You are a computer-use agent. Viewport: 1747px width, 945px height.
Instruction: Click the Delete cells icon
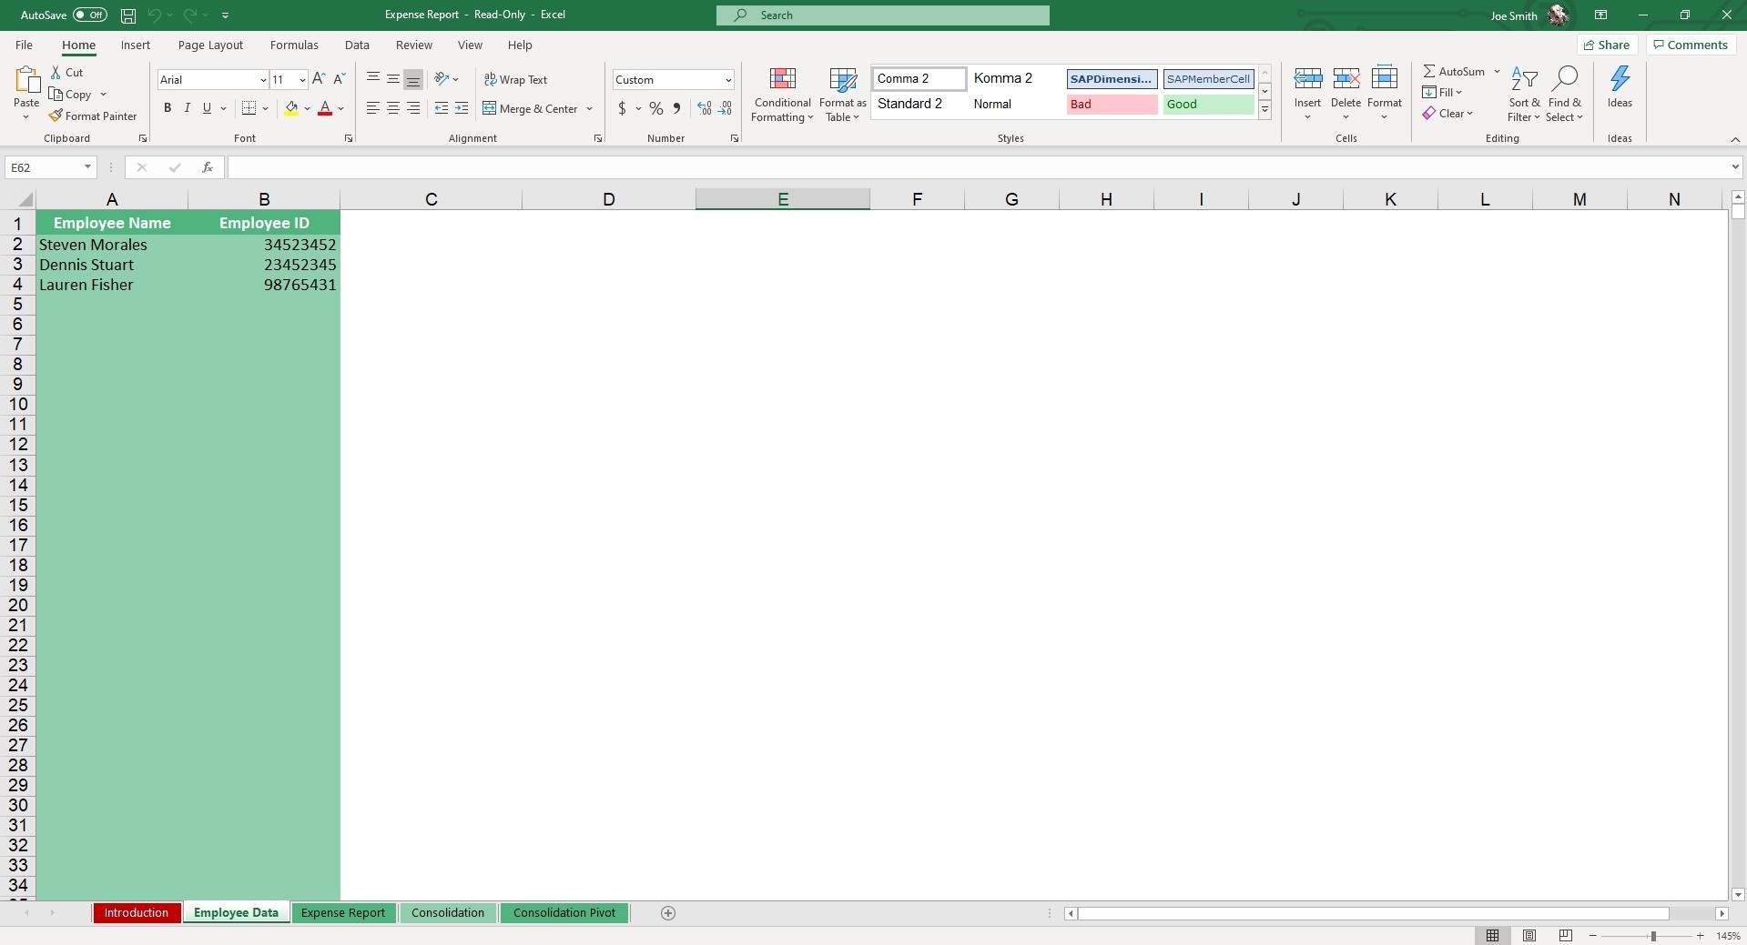[x=1346, y=79]
